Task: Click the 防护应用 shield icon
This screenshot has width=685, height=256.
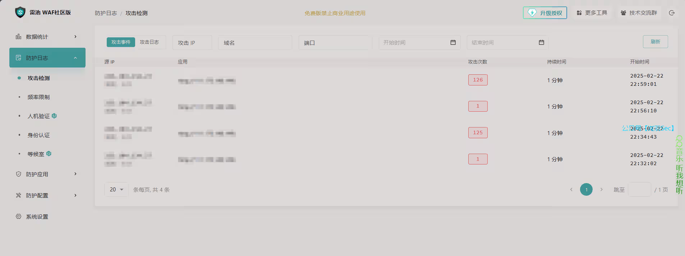Action: pos(18,174)
